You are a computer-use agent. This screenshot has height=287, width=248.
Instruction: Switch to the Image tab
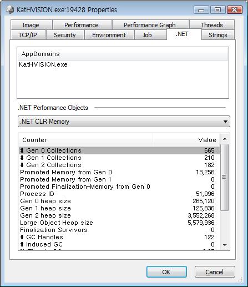click(31, 25)
